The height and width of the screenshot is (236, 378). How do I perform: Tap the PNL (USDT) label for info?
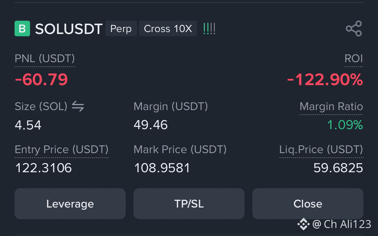45,59
